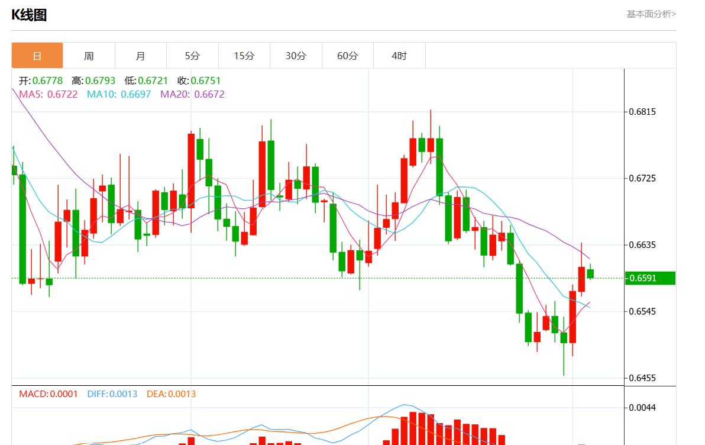Click the MACD:0.0001 indicator label

pyautogui.click(x=48, y=394)
